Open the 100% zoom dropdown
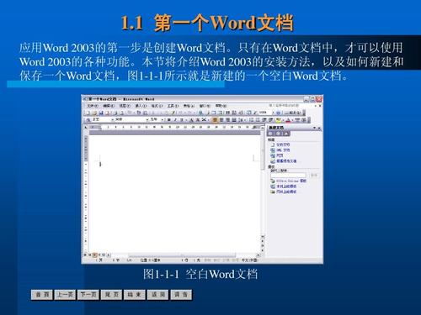 tap(274, 113)
